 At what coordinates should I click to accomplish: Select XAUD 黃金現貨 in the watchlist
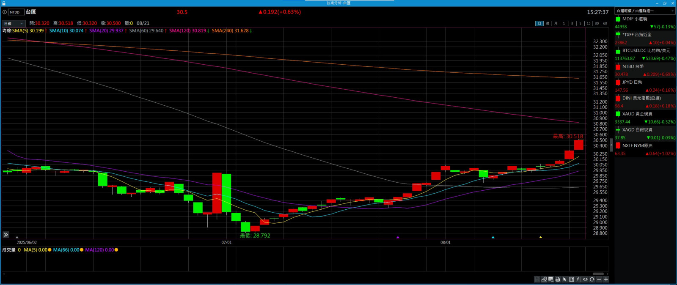tap(645, 118)
